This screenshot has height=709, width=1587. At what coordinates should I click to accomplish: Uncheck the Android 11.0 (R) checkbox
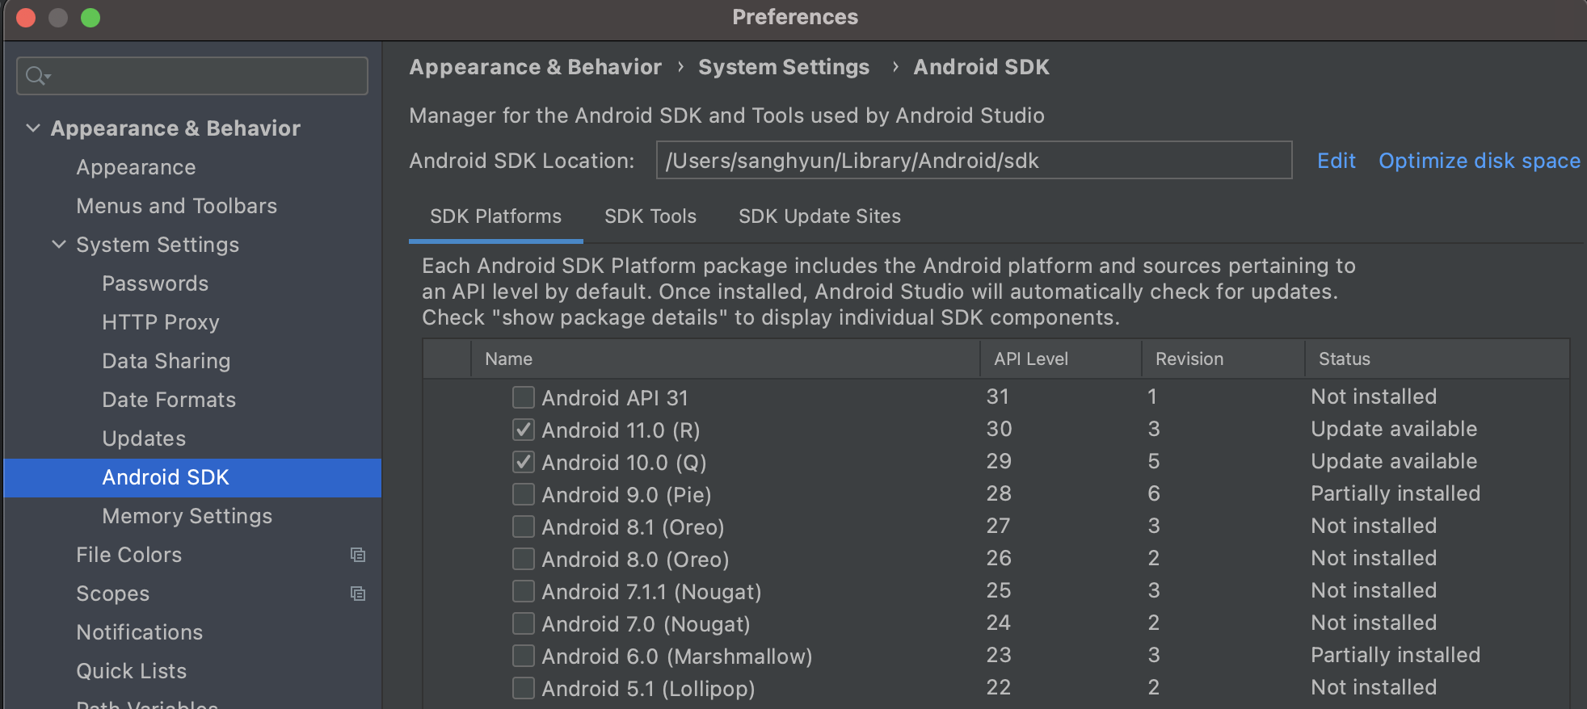pos(524,430)
